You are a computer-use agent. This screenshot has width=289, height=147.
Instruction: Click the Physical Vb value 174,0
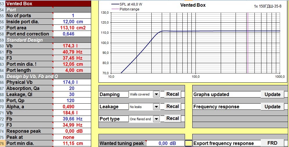pyautogui.click(x=73, y=82)
